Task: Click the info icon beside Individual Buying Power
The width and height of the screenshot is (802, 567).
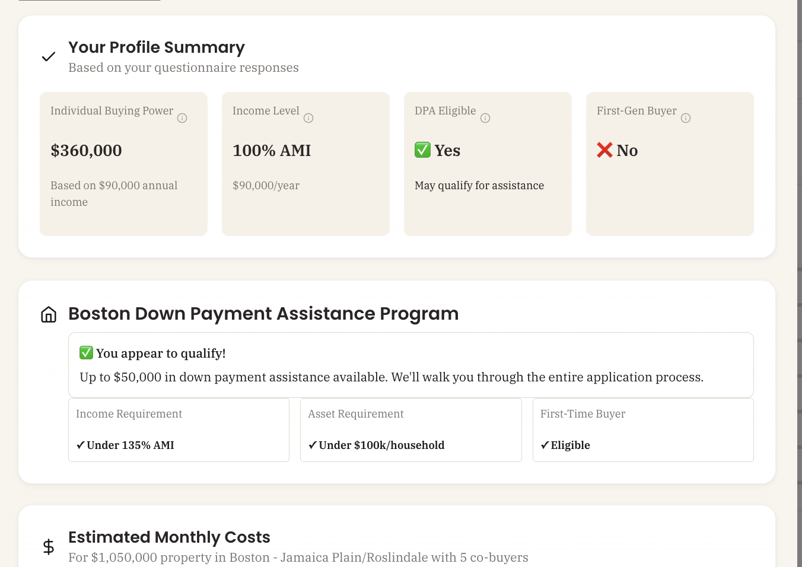Action: pos(182,118)
